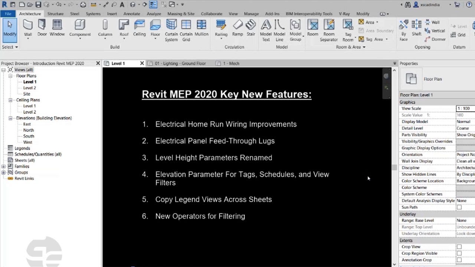Select the Model Line tool
Viewport: 475px width, 267px height.
[x=279, y=30]
